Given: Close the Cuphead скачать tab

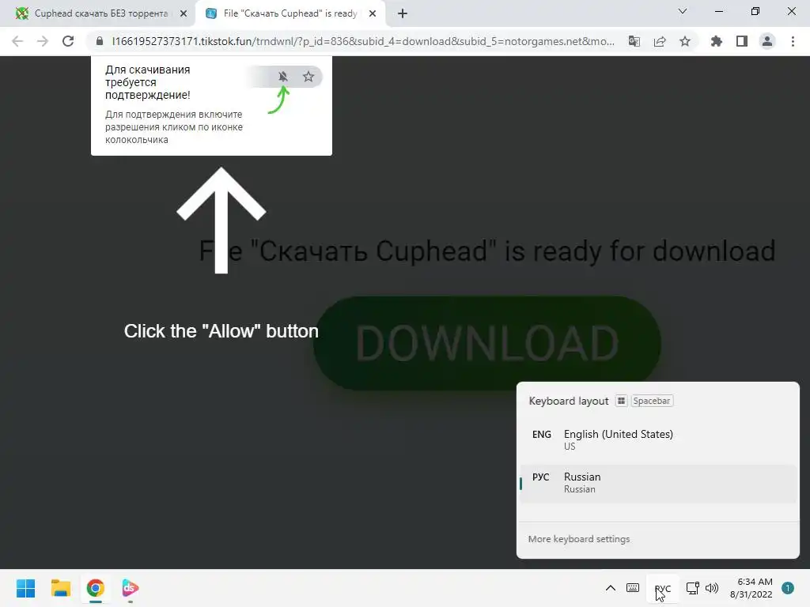Looking at the screenshot, I should coord(184,13).
